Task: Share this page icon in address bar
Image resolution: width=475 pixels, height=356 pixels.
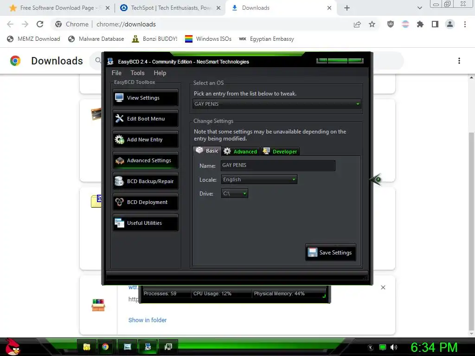Action: (x=357, y=24)
